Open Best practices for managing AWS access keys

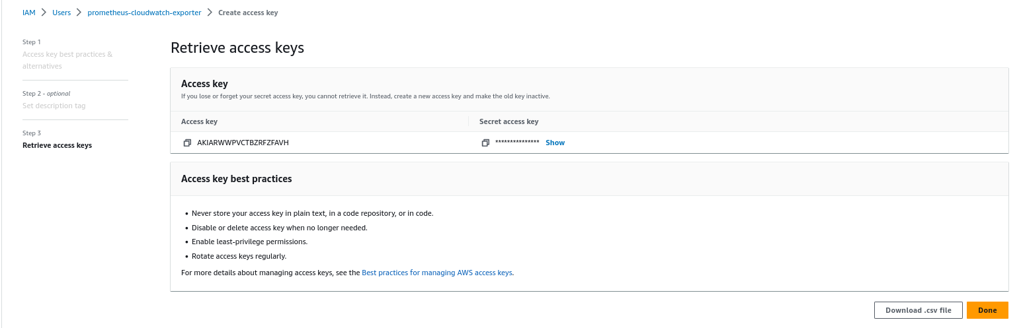coord(436,272)
